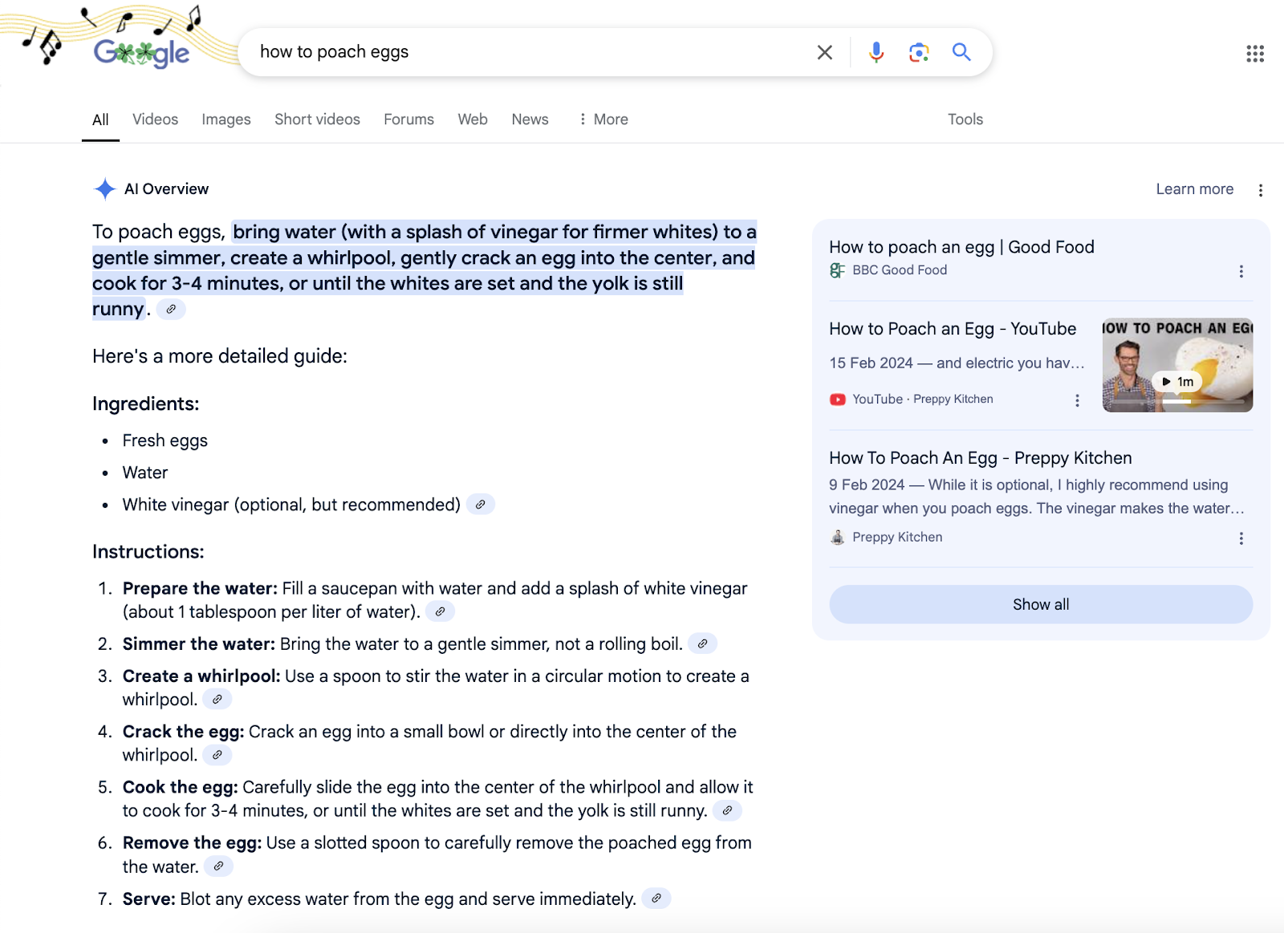Click source link chip after Remove the egg step

pyautogui.click(x=218, y=866)
